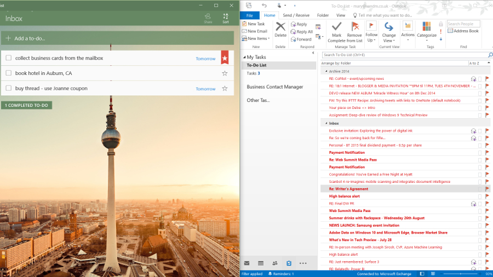Open the File tab
Screen dimensions: 493x277
pos(250,15)
